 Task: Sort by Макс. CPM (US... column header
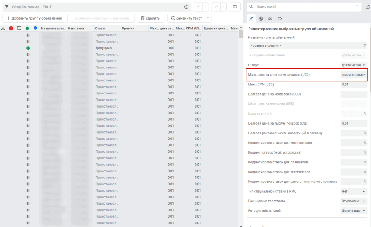188,28
